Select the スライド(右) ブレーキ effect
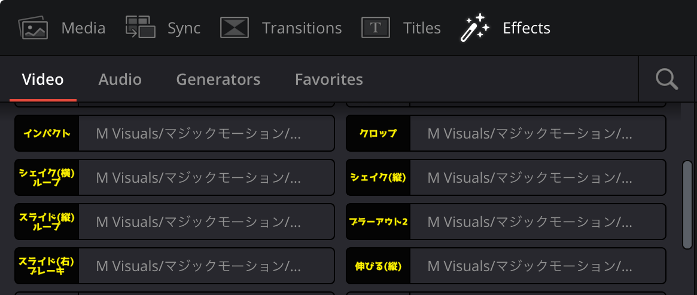 (174, 266)
